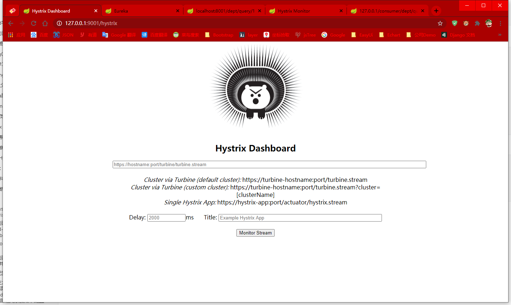Open the Django docs bookmark
The height and width of the screenshot is (305, 511).
click(458, 35)
